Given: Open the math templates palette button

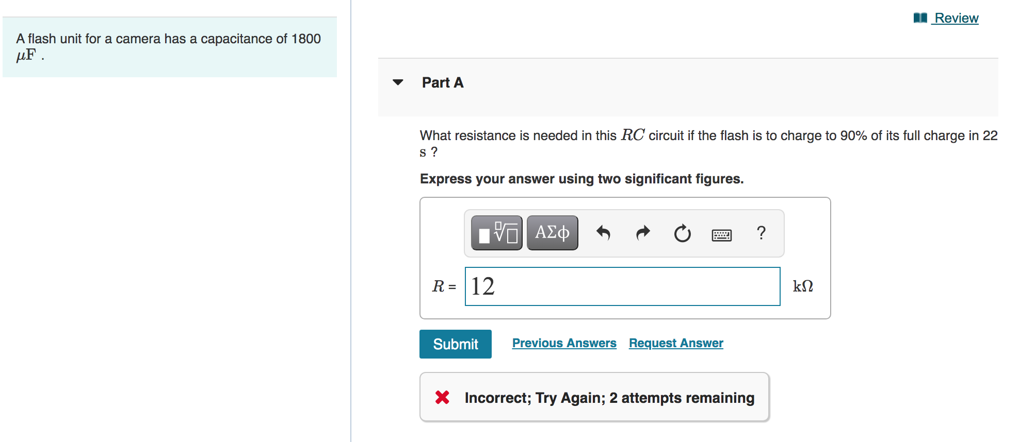Looking at the screenshot, I should [496, 233].
